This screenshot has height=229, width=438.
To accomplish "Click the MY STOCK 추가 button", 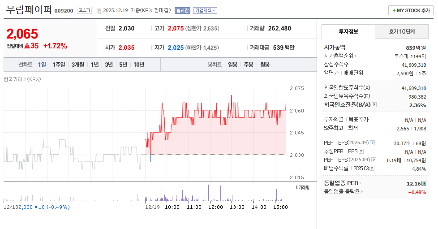I will (411, 10).
